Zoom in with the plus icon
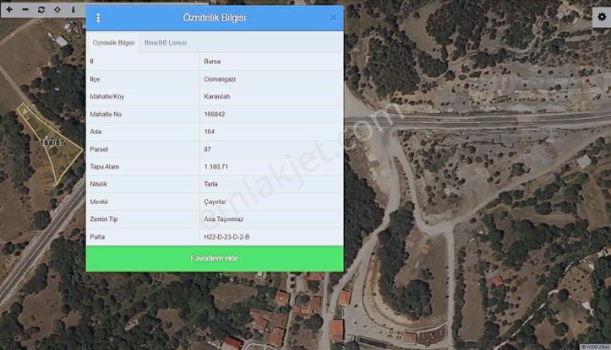Screen dimensions: 611x350 [11, 9]
